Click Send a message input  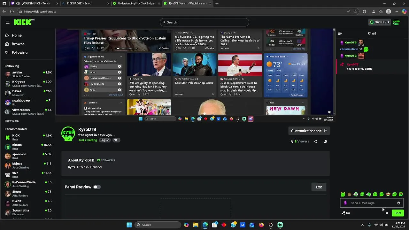click(372, 203)
